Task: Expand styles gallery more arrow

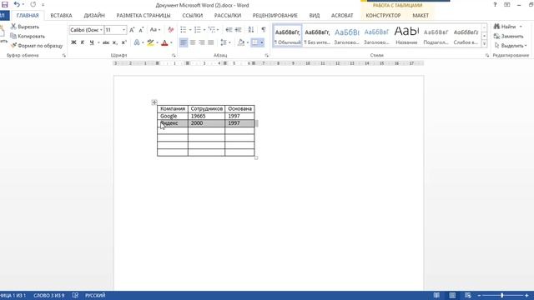Action: [484, 43]
